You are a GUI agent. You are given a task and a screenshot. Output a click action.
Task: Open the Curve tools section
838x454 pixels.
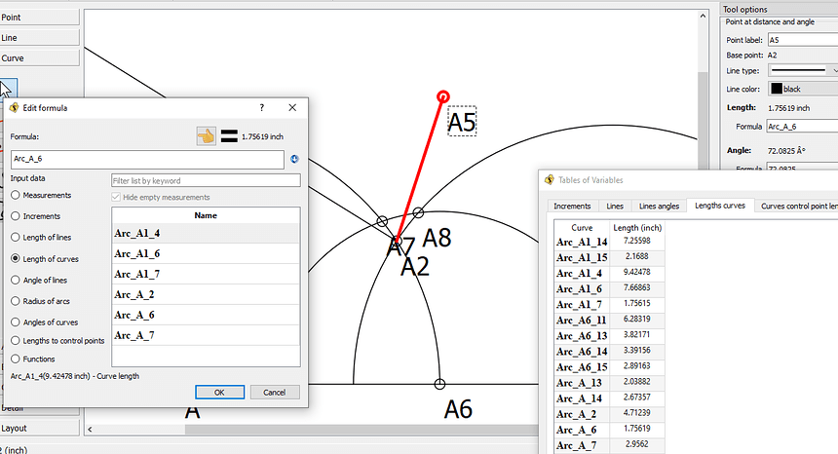point(40,57)
